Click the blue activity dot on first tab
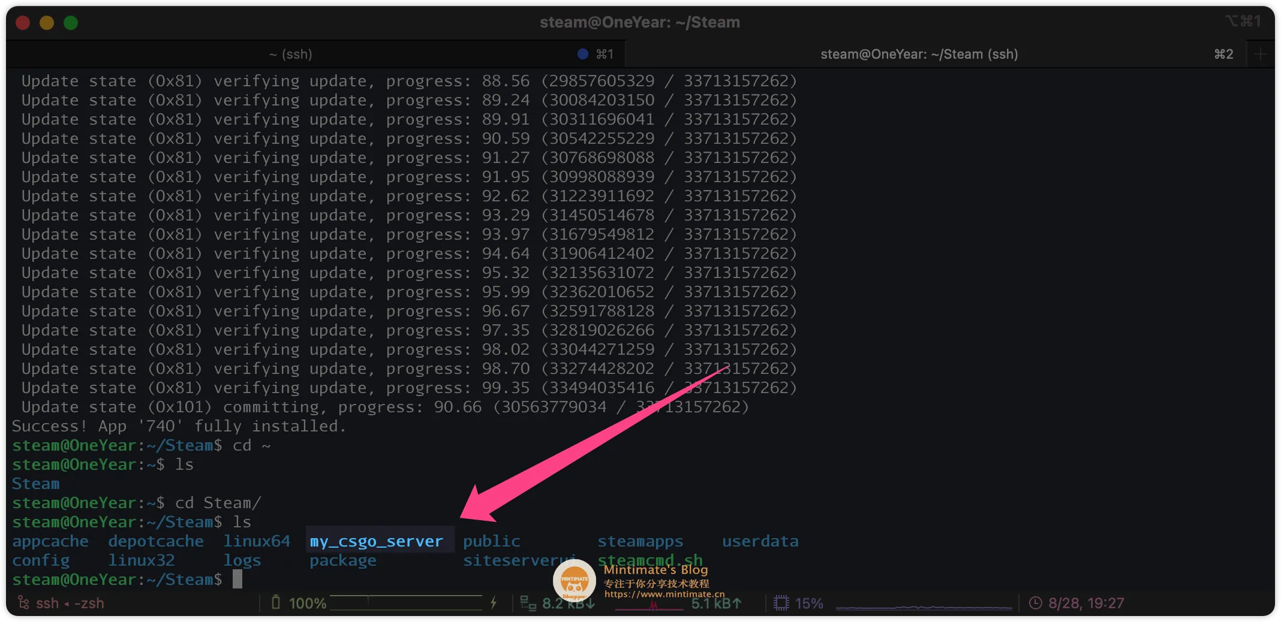This screenshot has height=622, width=1281. (582, 54)
